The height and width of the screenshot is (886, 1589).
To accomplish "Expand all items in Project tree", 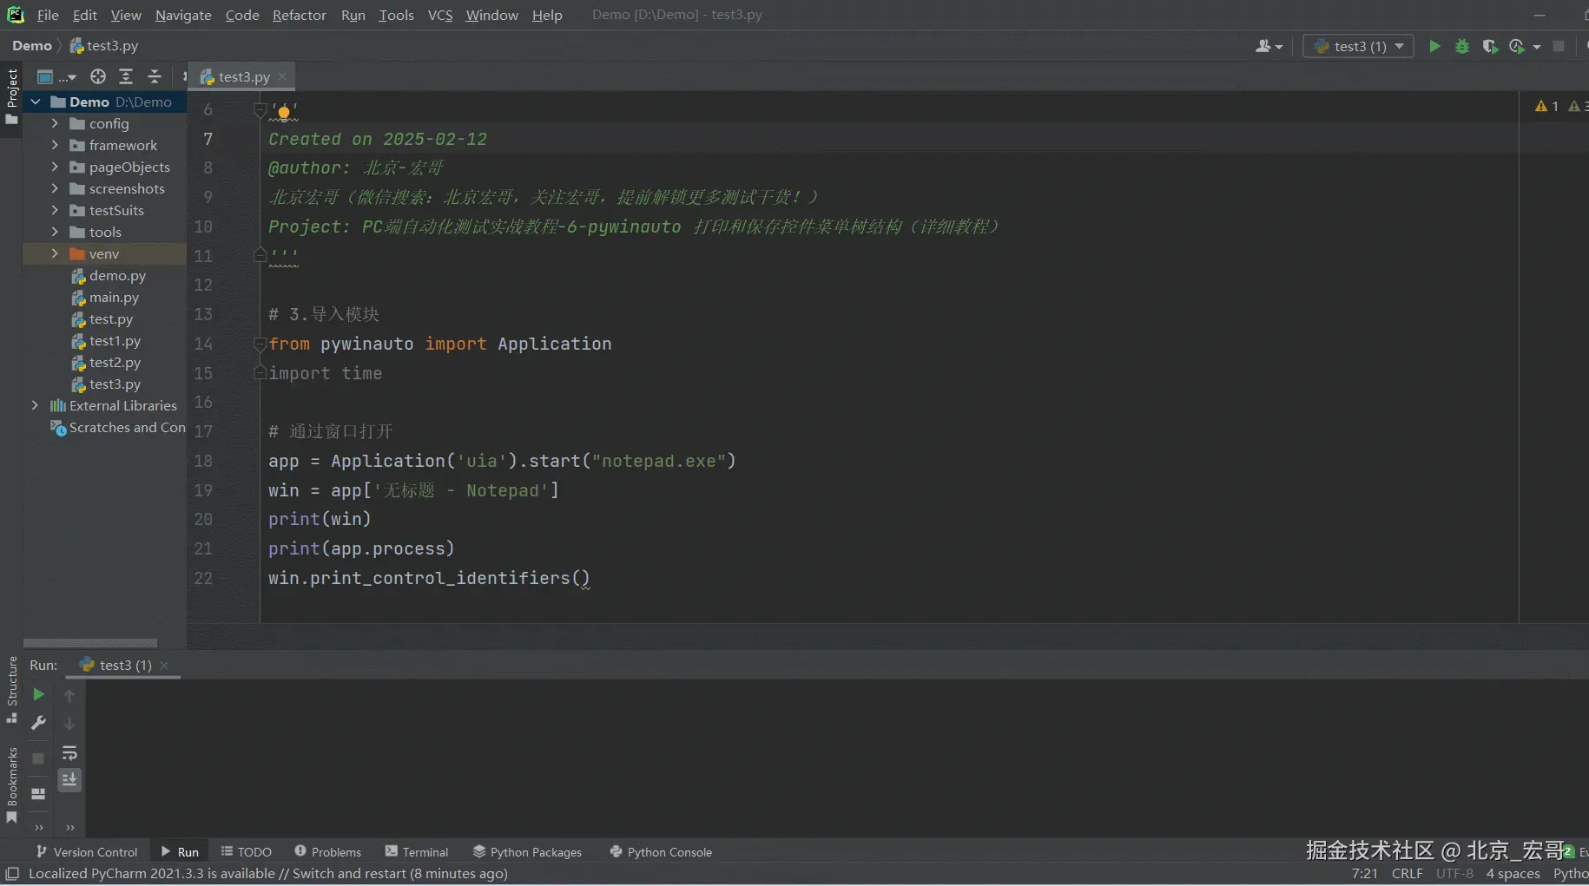I will 126,76.
